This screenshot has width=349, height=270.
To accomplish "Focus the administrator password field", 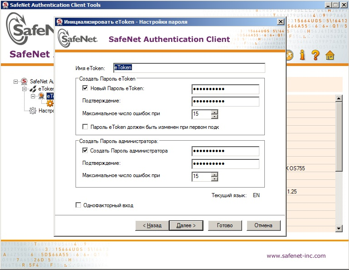I will (225, 151).
